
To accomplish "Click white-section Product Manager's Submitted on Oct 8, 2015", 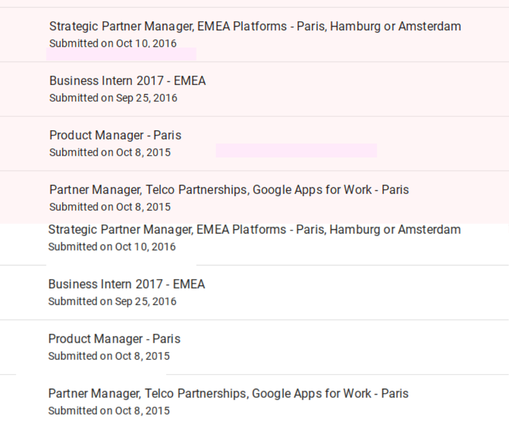I will 109,356.
